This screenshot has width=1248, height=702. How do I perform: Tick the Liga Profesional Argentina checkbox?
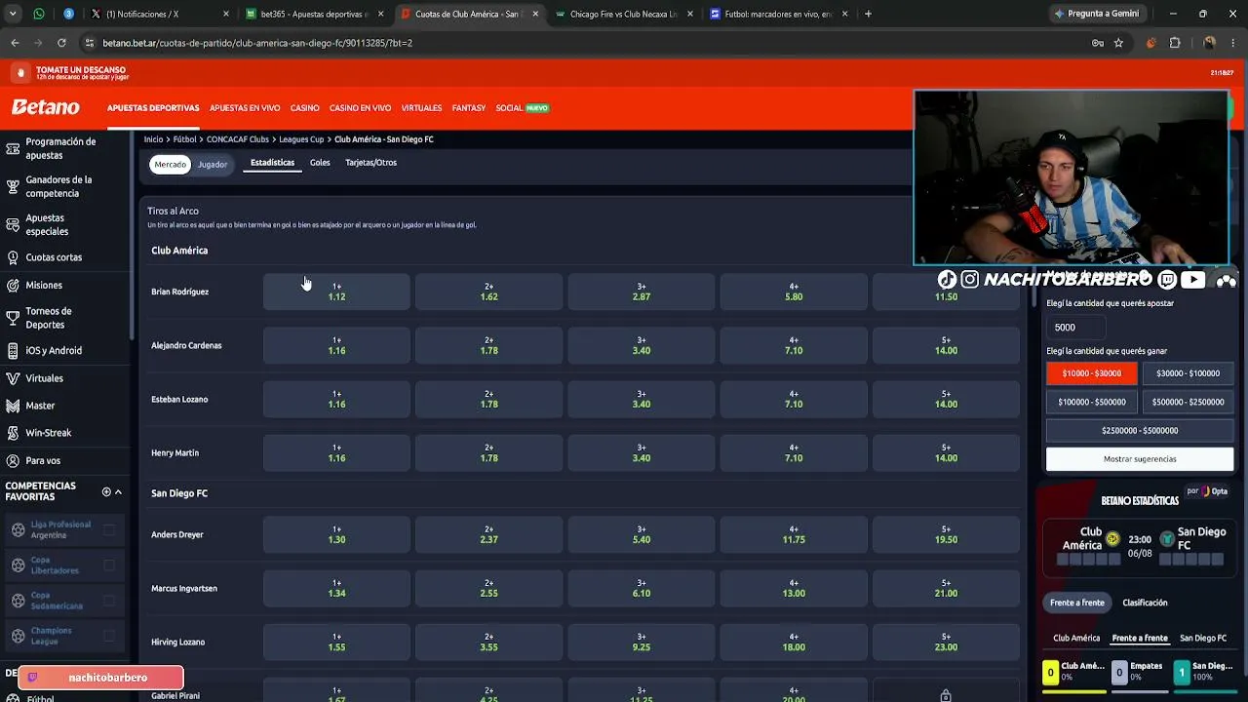click(109, 529)
